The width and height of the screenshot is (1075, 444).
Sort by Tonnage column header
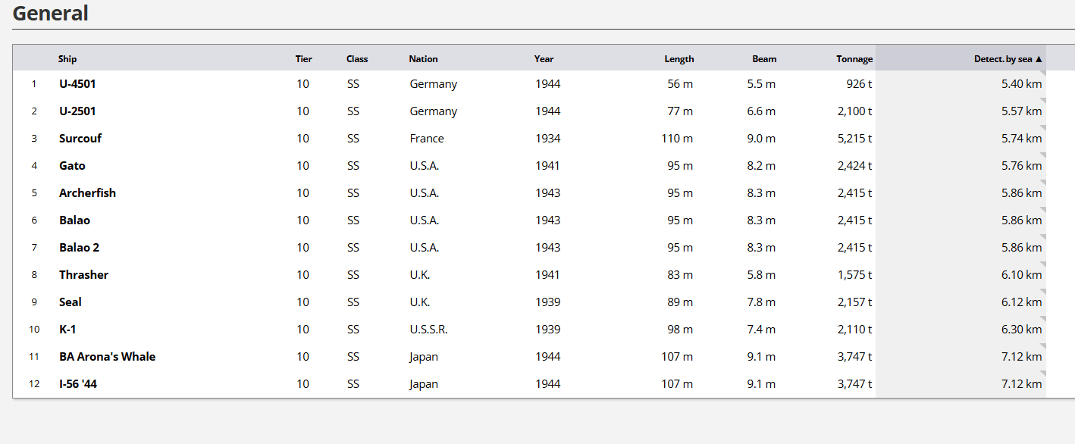tap(854, 59)
